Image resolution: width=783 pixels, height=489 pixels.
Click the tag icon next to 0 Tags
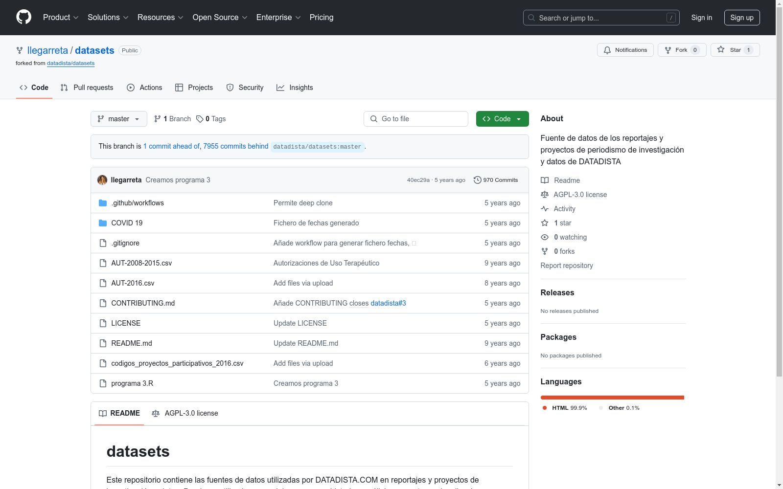(x=200, y=119)
